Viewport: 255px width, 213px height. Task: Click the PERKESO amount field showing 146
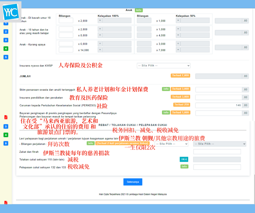(219, 105)
